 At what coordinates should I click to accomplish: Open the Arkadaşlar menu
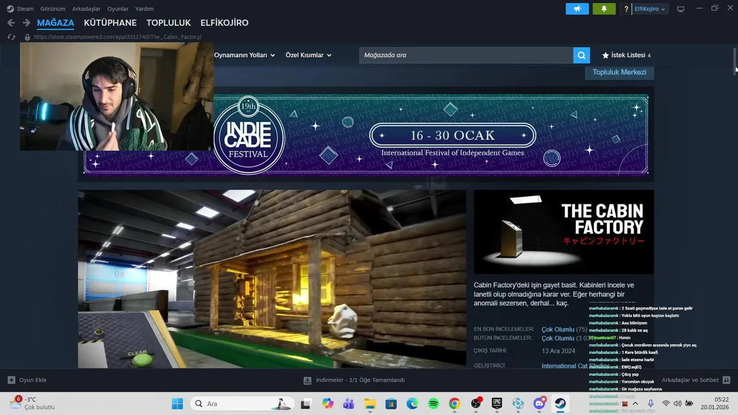click(86, 9)
